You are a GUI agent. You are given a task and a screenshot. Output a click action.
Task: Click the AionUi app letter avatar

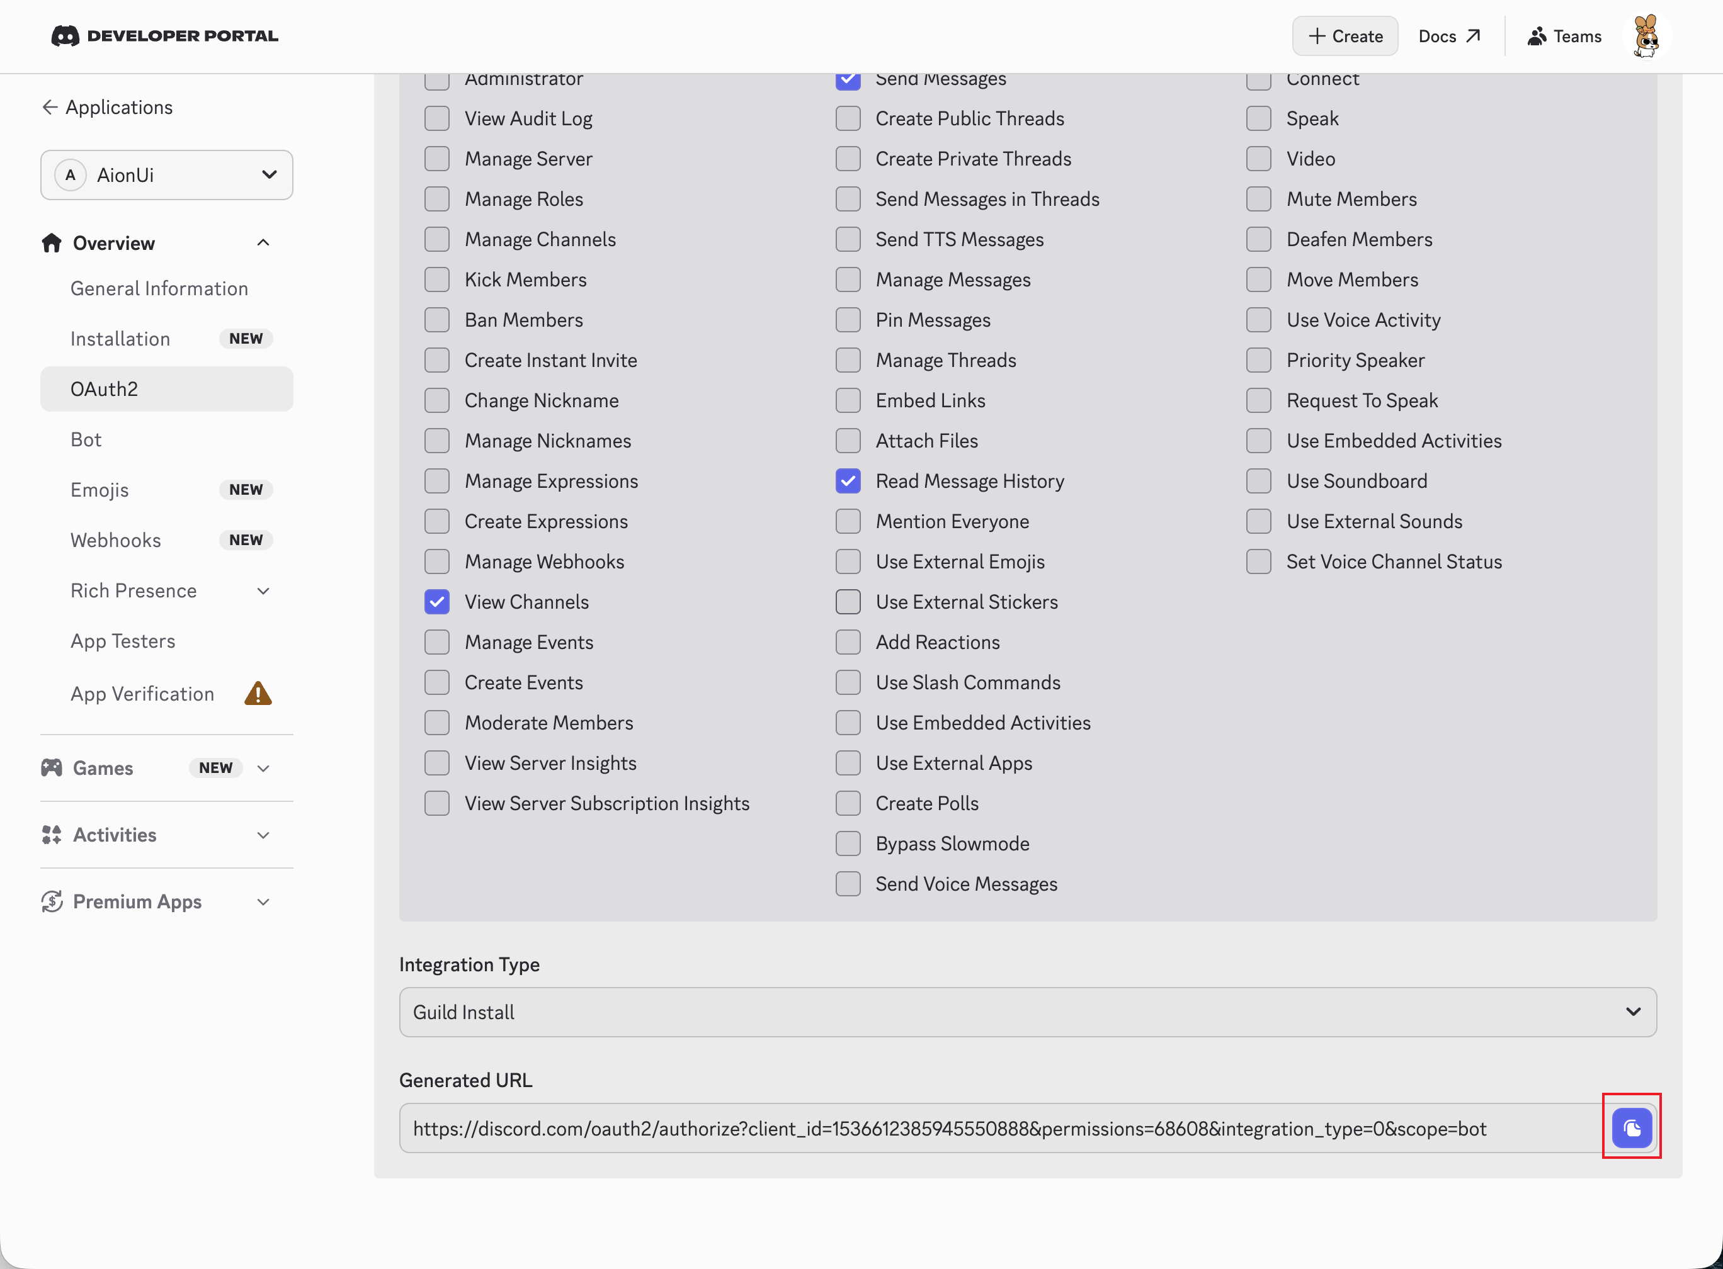(71, 175)
